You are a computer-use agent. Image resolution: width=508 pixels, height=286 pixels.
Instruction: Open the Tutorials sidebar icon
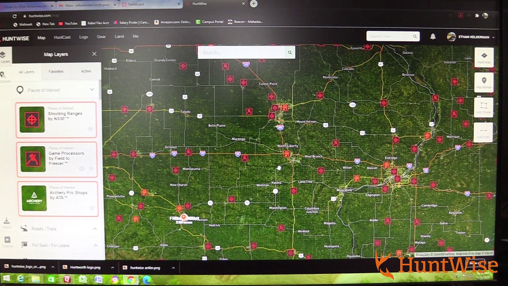pyautogui.click(x=7, y=241)
